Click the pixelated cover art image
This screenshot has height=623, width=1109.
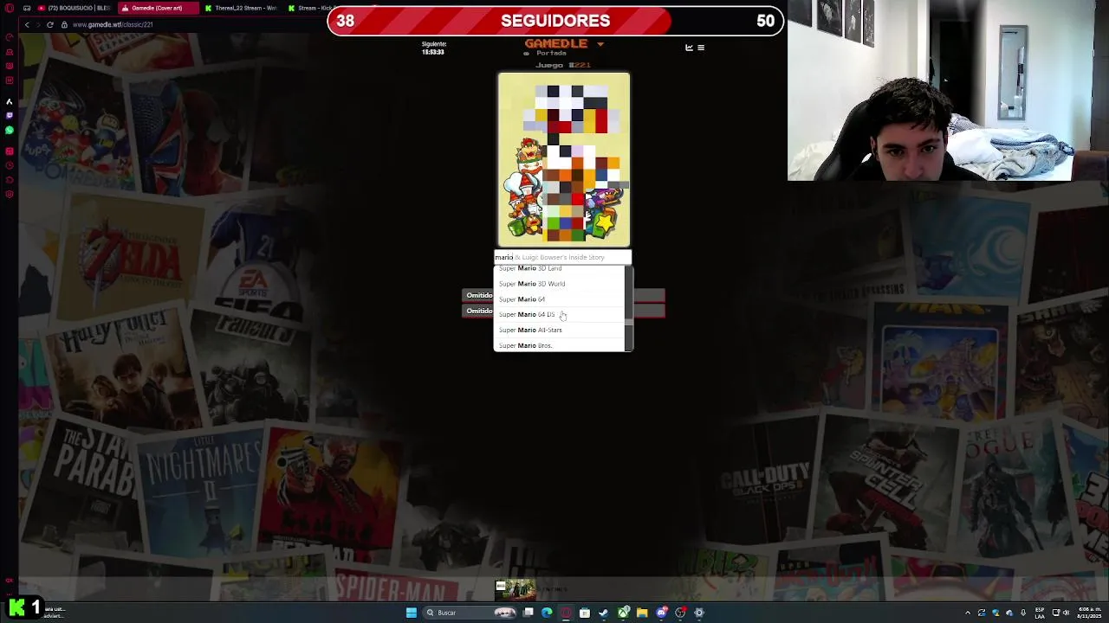click(x=564, y=160)
